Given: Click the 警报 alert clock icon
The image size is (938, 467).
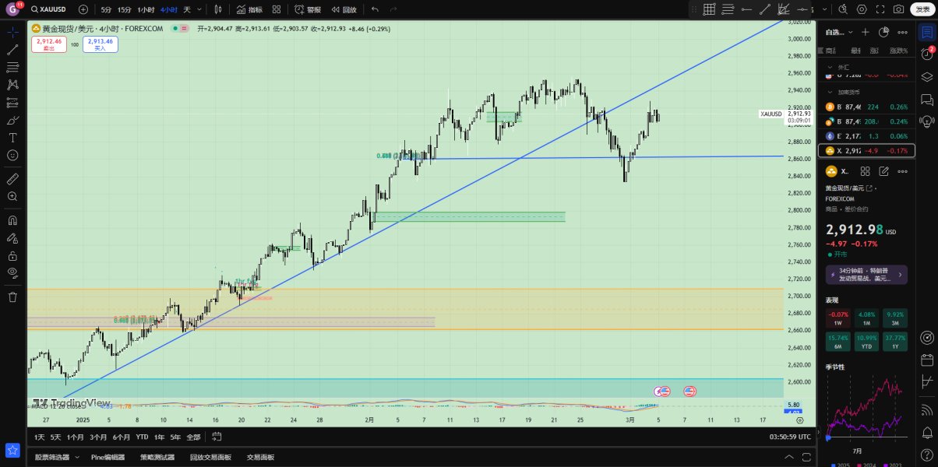Looking at the screenshot, I should point(300,9).
